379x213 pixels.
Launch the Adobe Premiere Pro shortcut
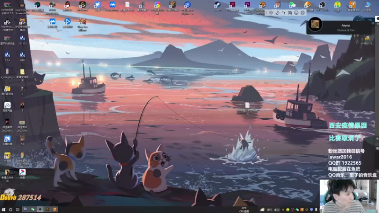coord(247,5)
